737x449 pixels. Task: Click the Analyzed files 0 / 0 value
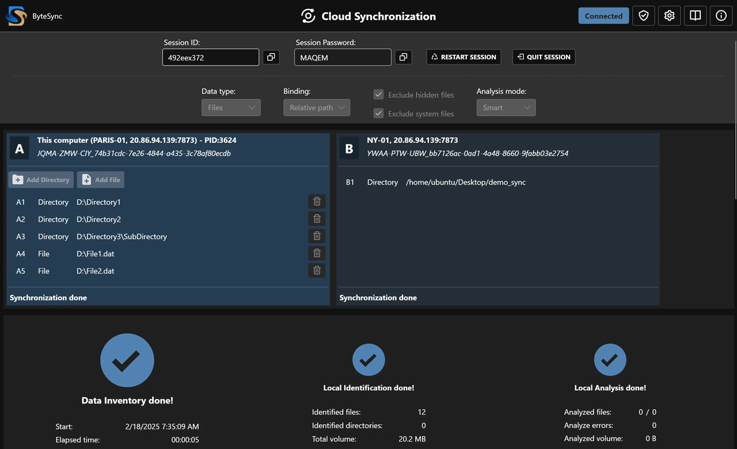(647, 412)
